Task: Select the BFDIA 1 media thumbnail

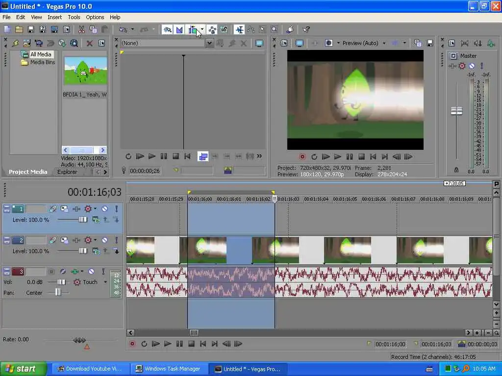Action: point(85,71)
